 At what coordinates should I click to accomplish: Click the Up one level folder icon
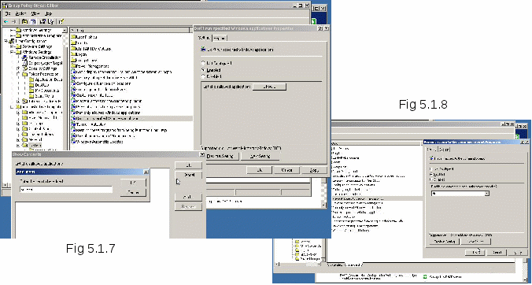tap(24, 21)
